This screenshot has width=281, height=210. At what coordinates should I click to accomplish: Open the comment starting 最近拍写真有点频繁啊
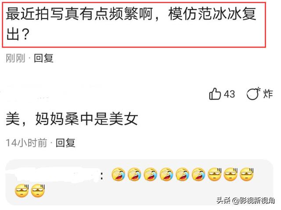(x=134, y=25)
